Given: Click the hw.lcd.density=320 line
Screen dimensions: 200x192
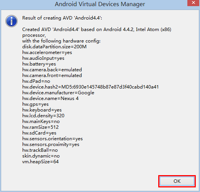Looking at the screenshot, I should (x=43, y=116).
